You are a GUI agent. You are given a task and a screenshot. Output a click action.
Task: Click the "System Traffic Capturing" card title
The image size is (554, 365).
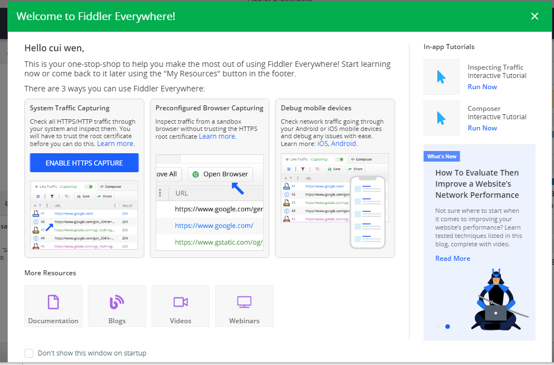(x=70, y=108)
